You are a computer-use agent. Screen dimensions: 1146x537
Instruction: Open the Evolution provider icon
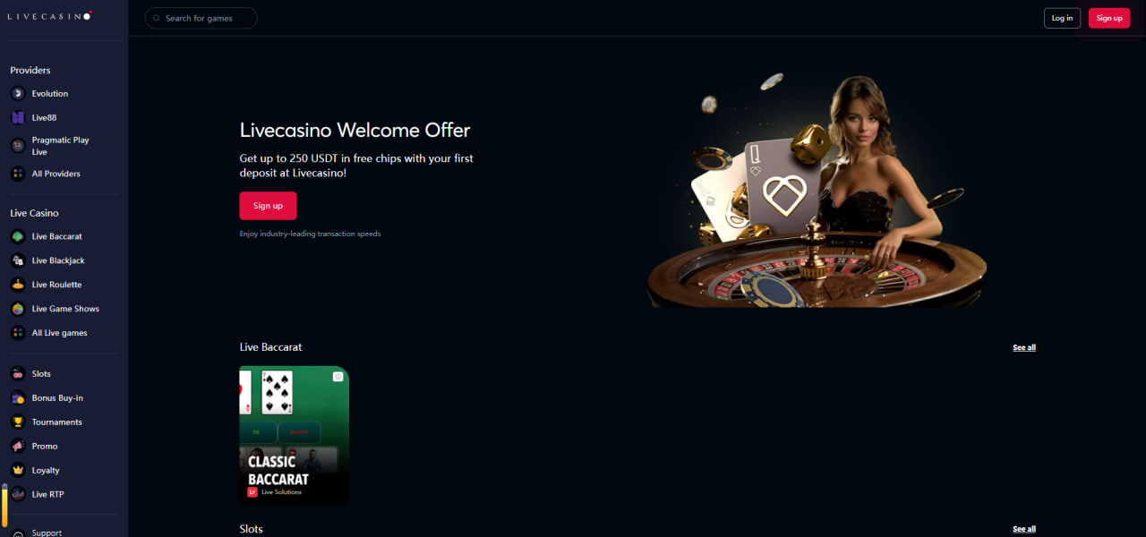(x=17, y=93)
